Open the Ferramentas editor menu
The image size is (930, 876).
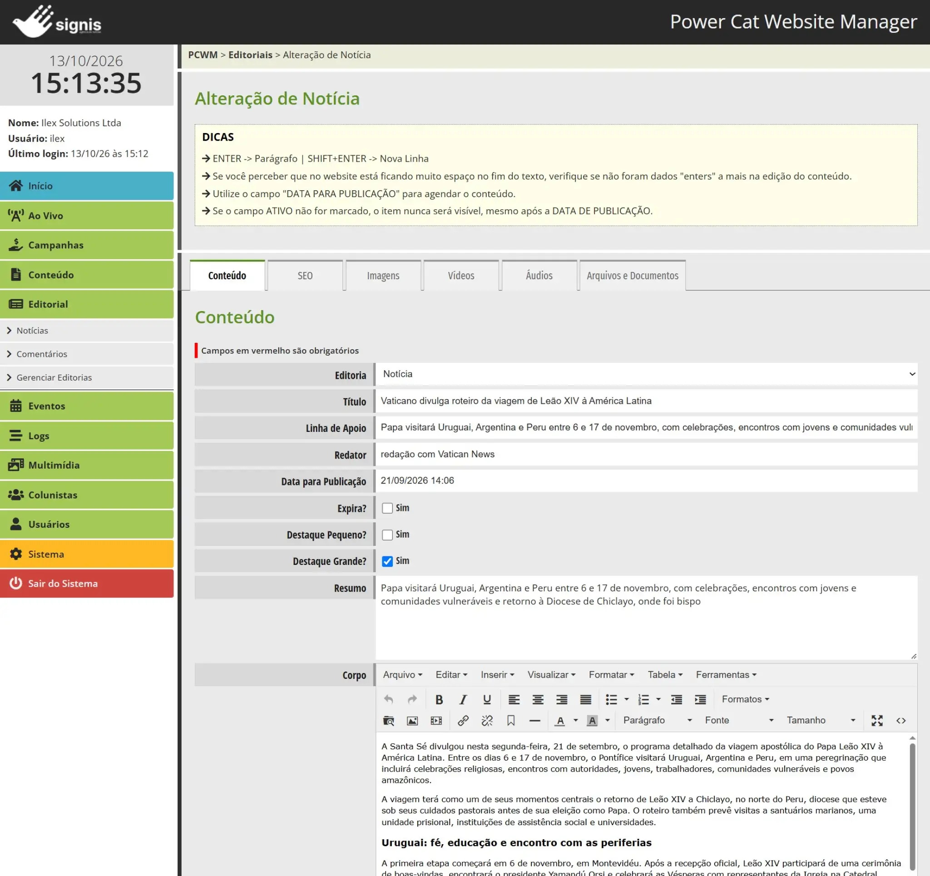coord(726,675)
